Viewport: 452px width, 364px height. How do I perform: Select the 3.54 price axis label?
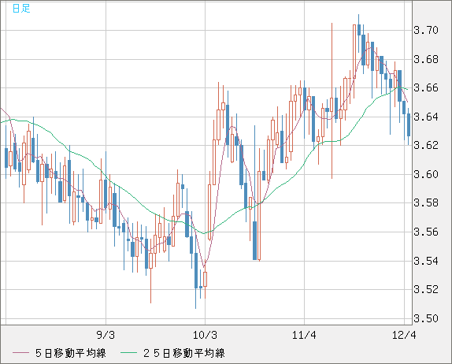426,261
